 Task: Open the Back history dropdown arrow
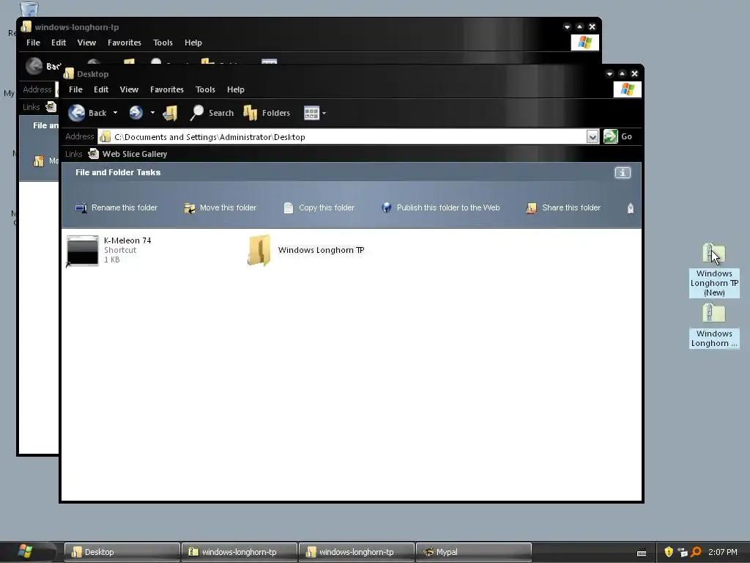tap(115, 113)
